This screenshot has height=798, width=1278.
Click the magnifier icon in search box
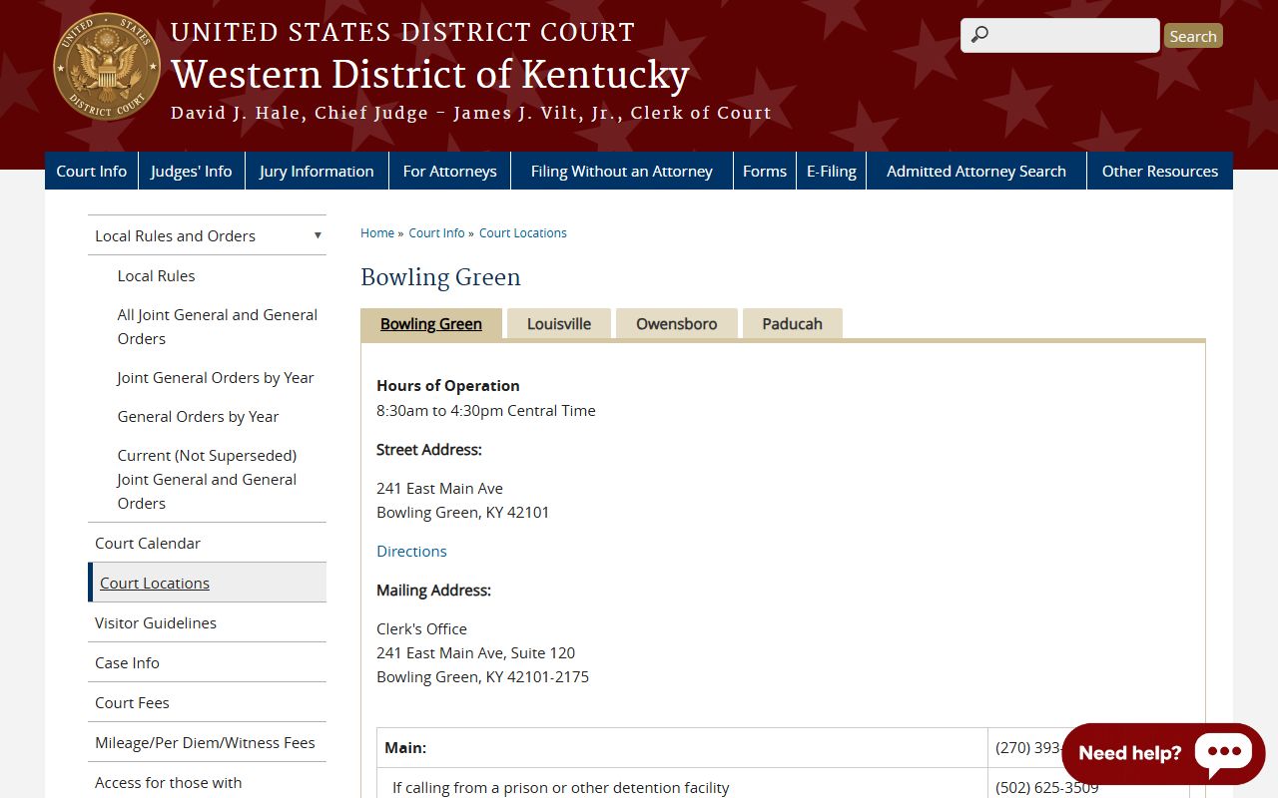point(979,35)
